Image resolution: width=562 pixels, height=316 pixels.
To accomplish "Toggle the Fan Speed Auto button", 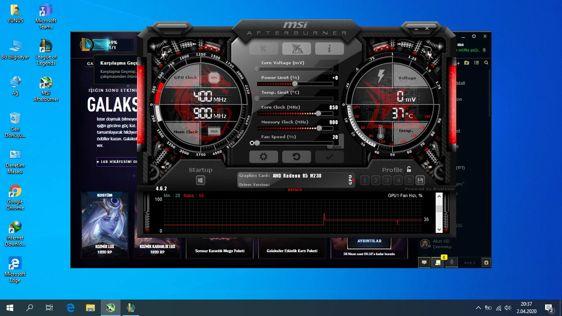I will 337,146.
